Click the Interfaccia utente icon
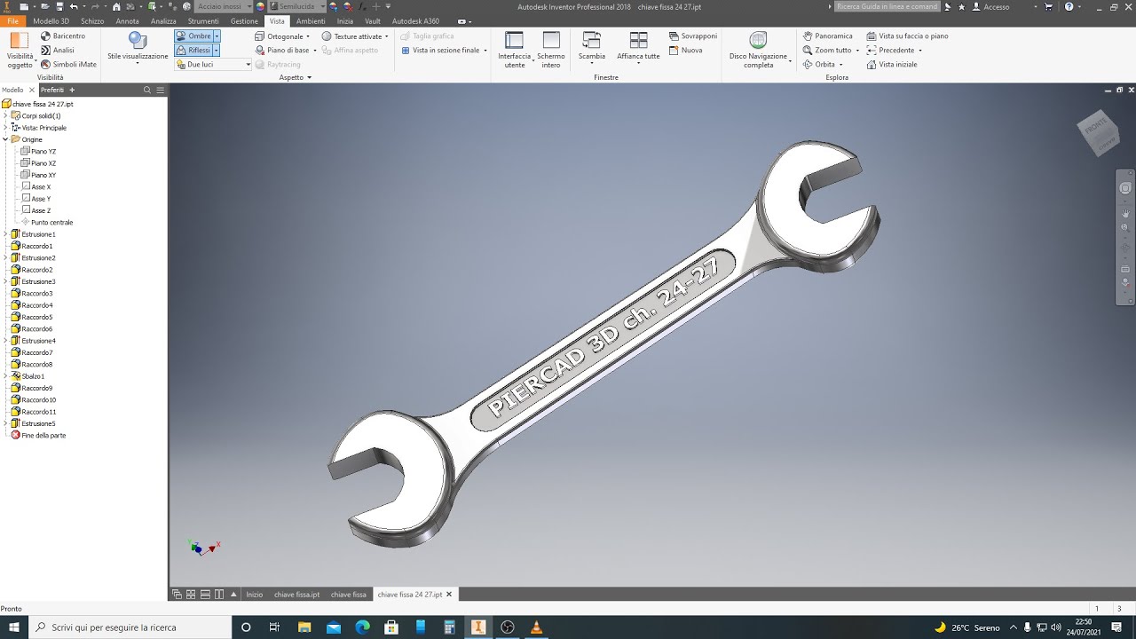The width and height of the screenshot is (1136, 639). 514,41
